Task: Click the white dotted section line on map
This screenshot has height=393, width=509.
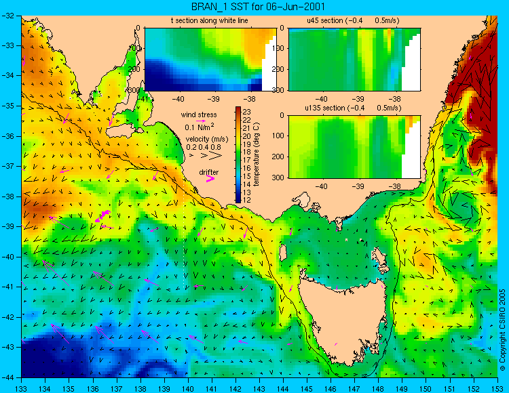Action: tap(184, 238)
